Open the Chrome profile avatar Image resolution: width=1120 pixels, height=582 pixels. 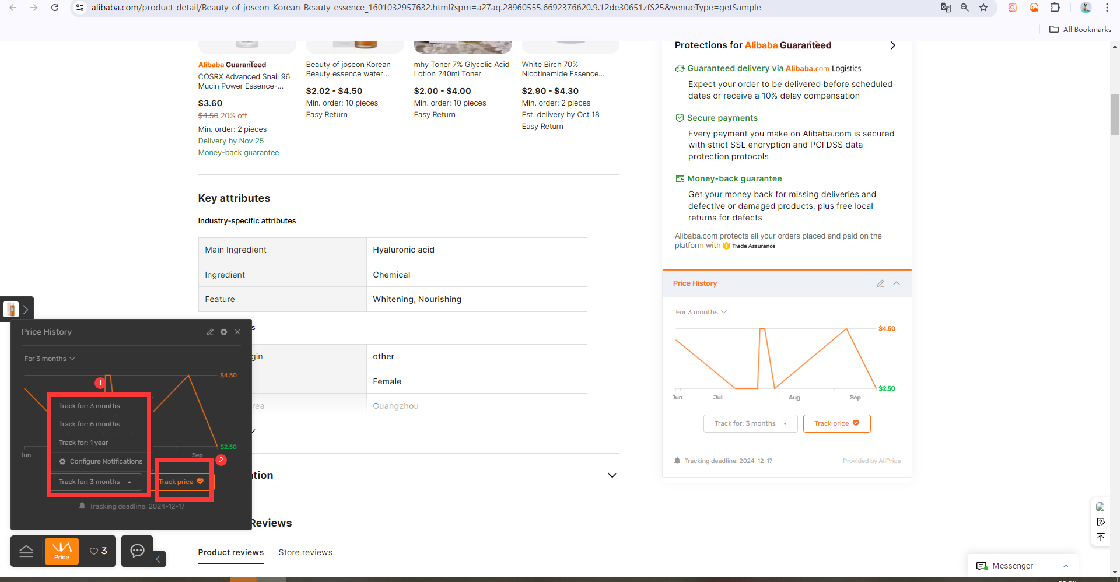(1086, 8)
